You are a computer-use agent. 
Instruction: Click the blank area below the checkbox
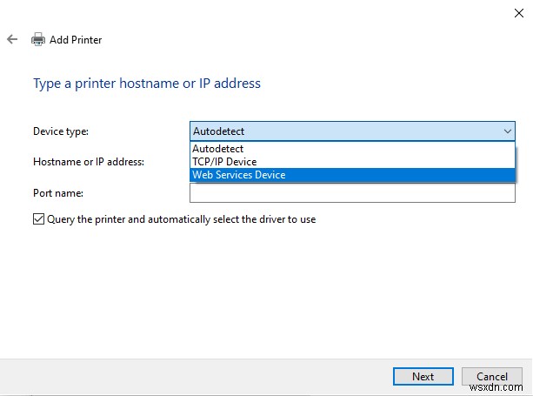[261, 287]
